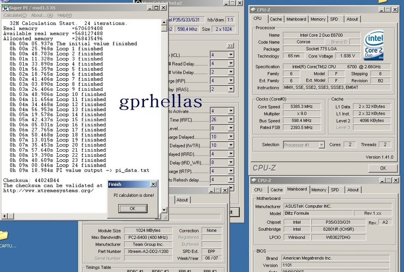Click the LPCIO value W83627DHG
The width and height of the screenshot is (404, 272).
tap(338, 237)
